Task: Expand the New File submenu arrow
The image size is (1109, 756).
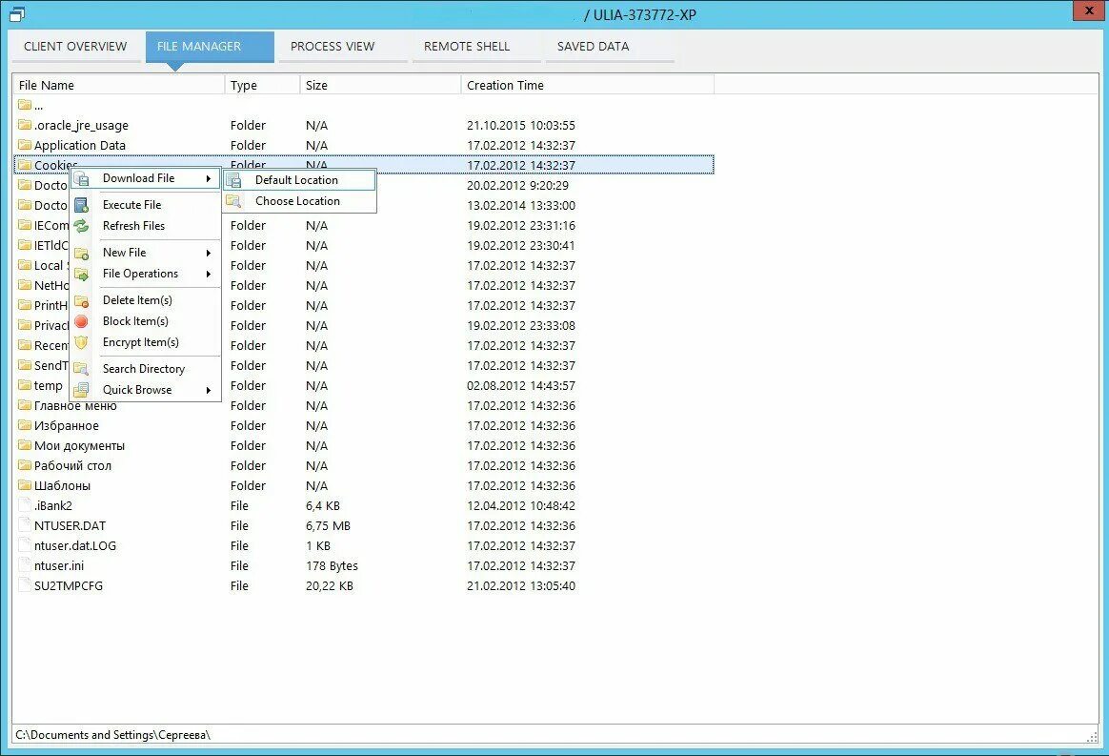Action: point(209,253)
